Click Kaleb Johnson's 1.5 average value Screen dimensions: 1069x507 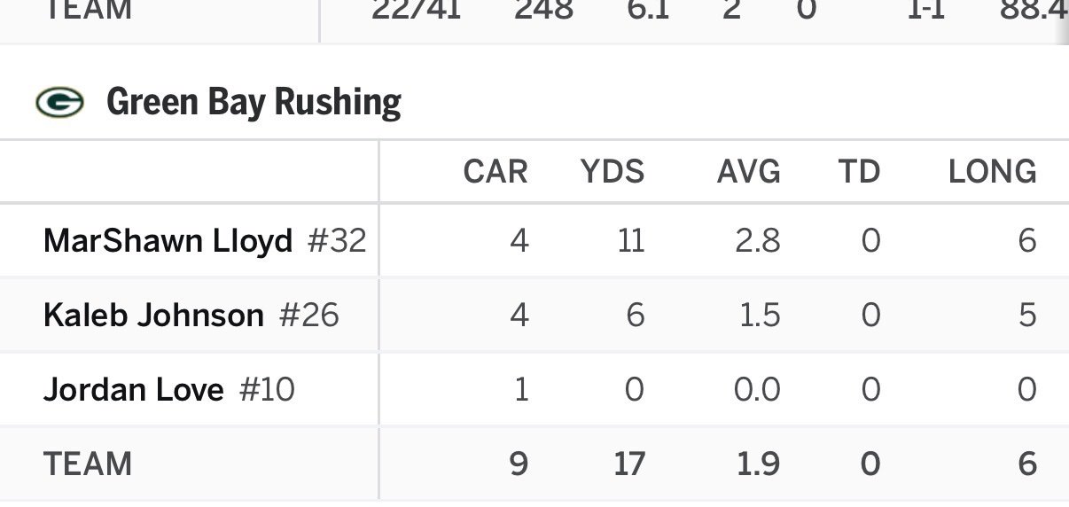(x=760, y=315)
